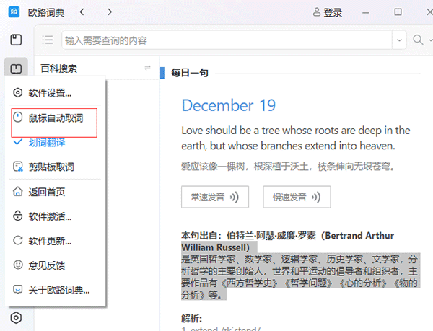Expand the search input history dropdown arrow

coord(400,40)
